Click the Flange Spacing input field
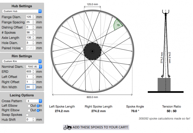This screenshot has width=193, height=133. 29,22
